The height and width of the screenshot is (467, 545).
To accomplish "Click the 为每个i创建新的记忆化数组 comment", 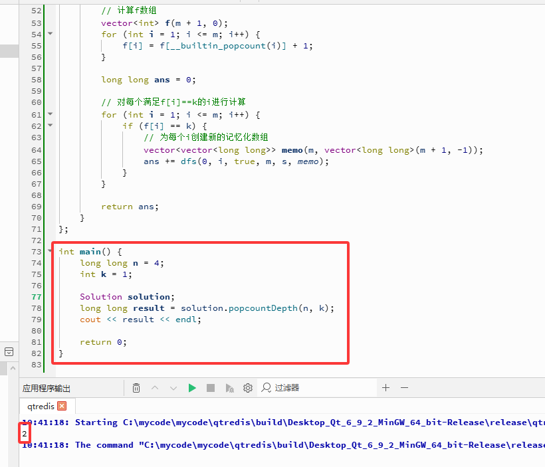I will [x=206, y=138].
